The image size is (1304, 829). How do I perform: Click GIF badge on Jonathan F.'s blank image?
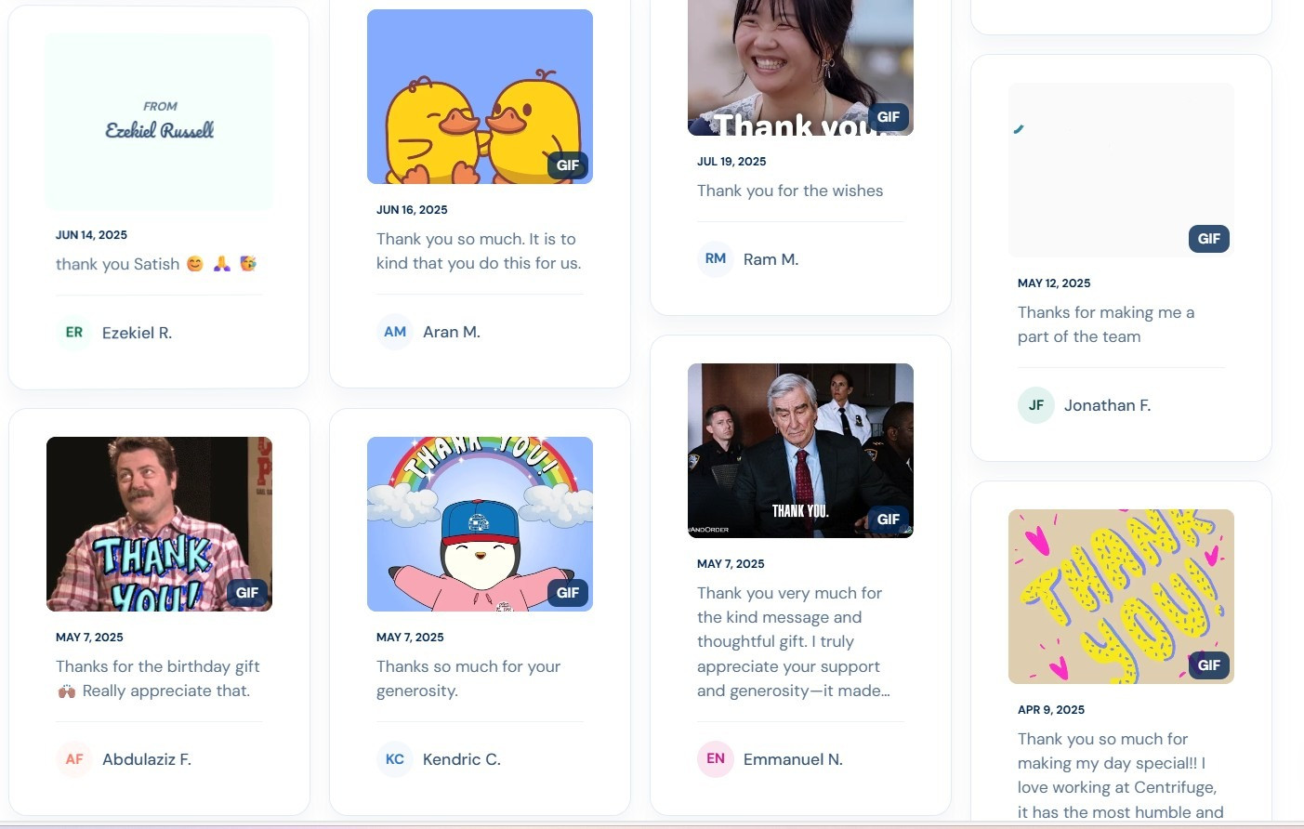(x=1208, y=239)
